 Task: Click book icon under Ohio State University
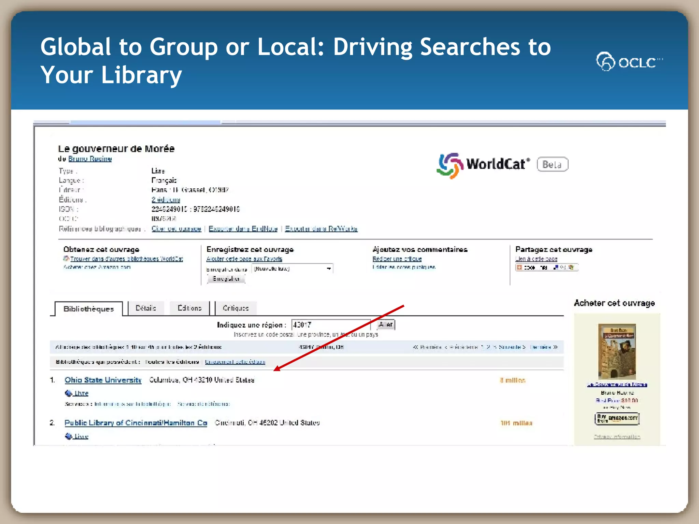click(68, 393)
